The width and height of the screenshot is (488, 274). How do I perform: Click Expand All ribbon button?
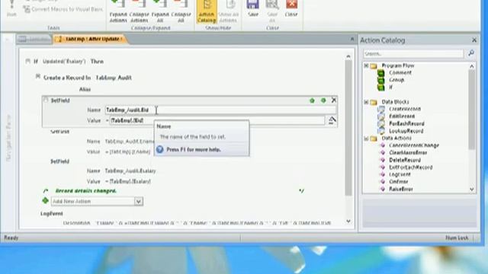(160, 11)
